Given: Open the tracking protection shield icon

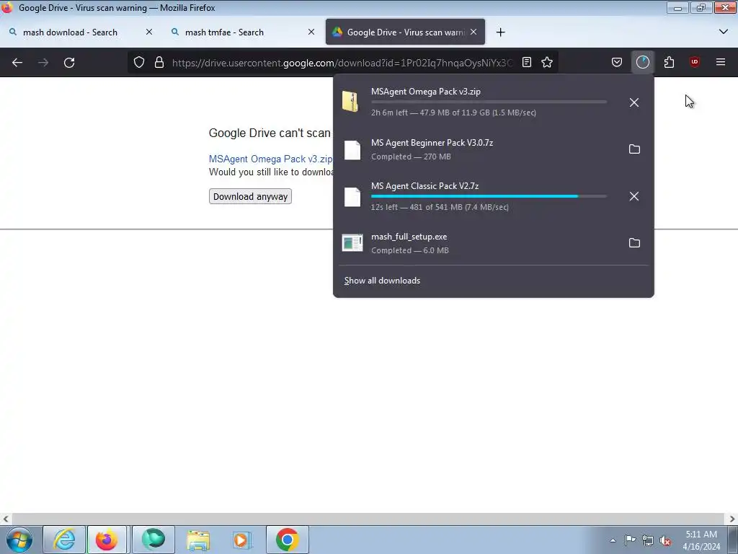Looking at the screenshot, I should tap(139, 62).
